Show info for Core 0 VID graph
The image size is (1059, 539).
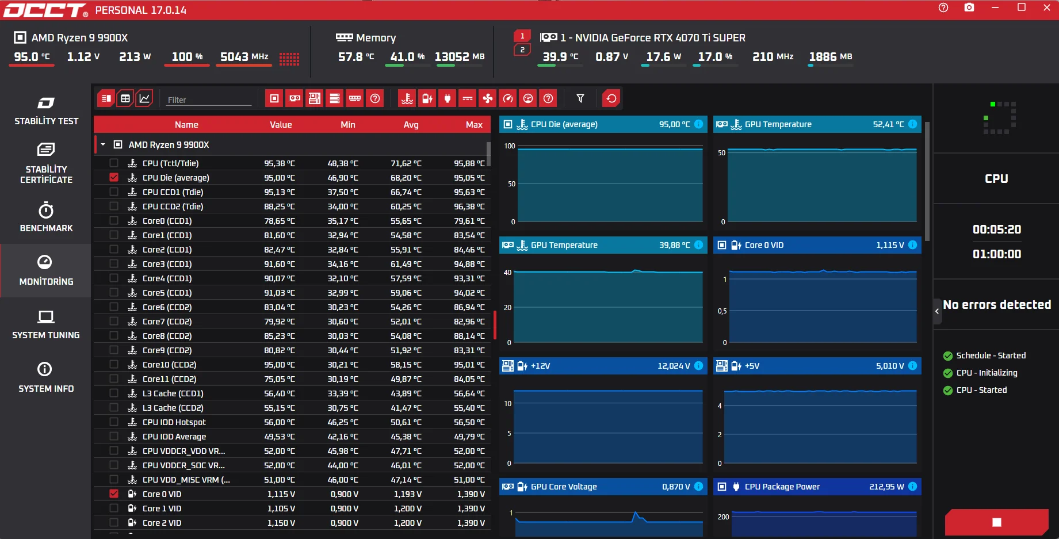(912, 245)
